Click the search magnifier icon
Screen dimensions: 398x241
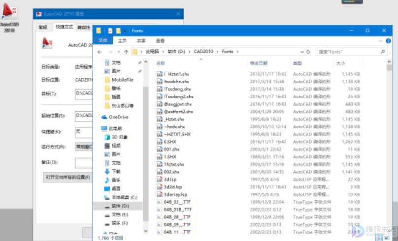383,52
